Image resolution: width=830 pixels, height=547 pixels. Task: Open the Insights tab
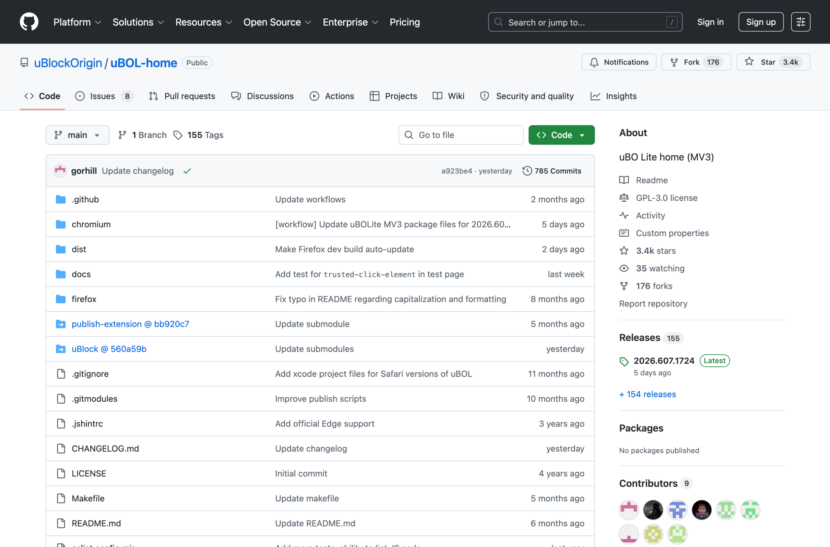613,96
